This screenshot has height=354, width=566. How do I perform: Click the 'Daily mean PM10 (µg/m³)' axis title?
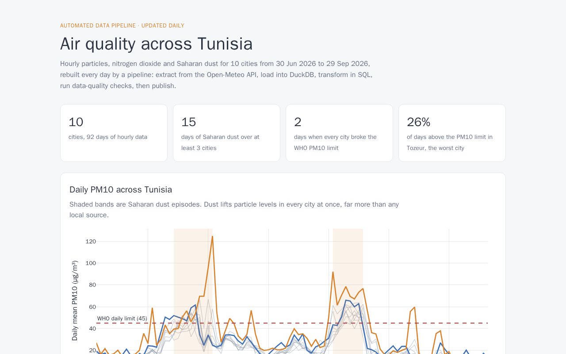click(75, 300)
